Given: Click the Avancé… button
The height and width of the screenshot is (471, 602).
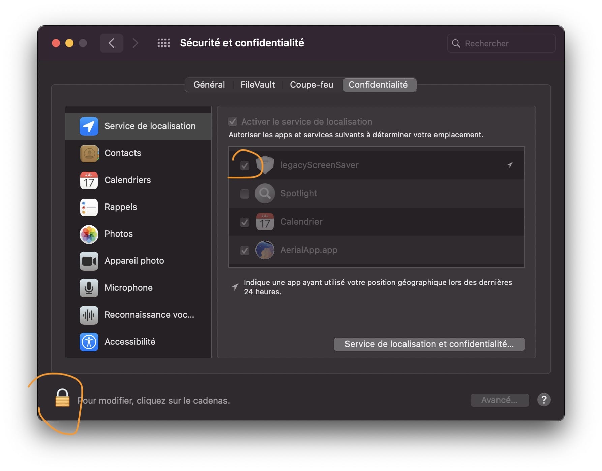Looking at the screenshot, I should (499, 400).
